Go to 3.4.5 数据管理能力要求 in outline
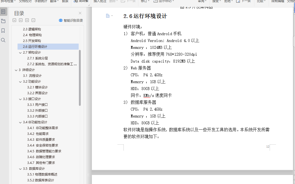This screenshot has width=295, height=184. point(44,151)
